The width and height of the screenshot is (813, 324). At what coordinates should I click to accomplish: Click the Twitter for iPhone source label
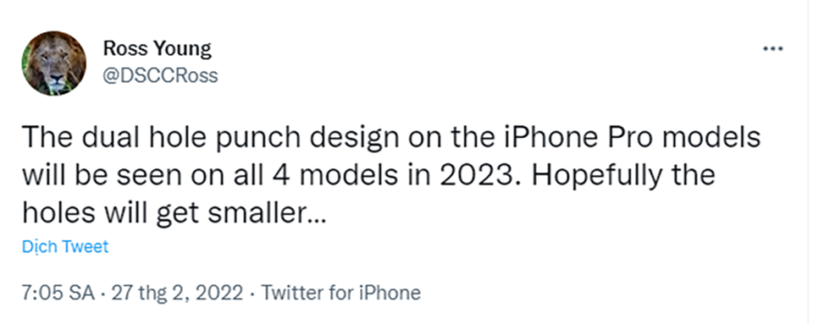coord(340,294)
